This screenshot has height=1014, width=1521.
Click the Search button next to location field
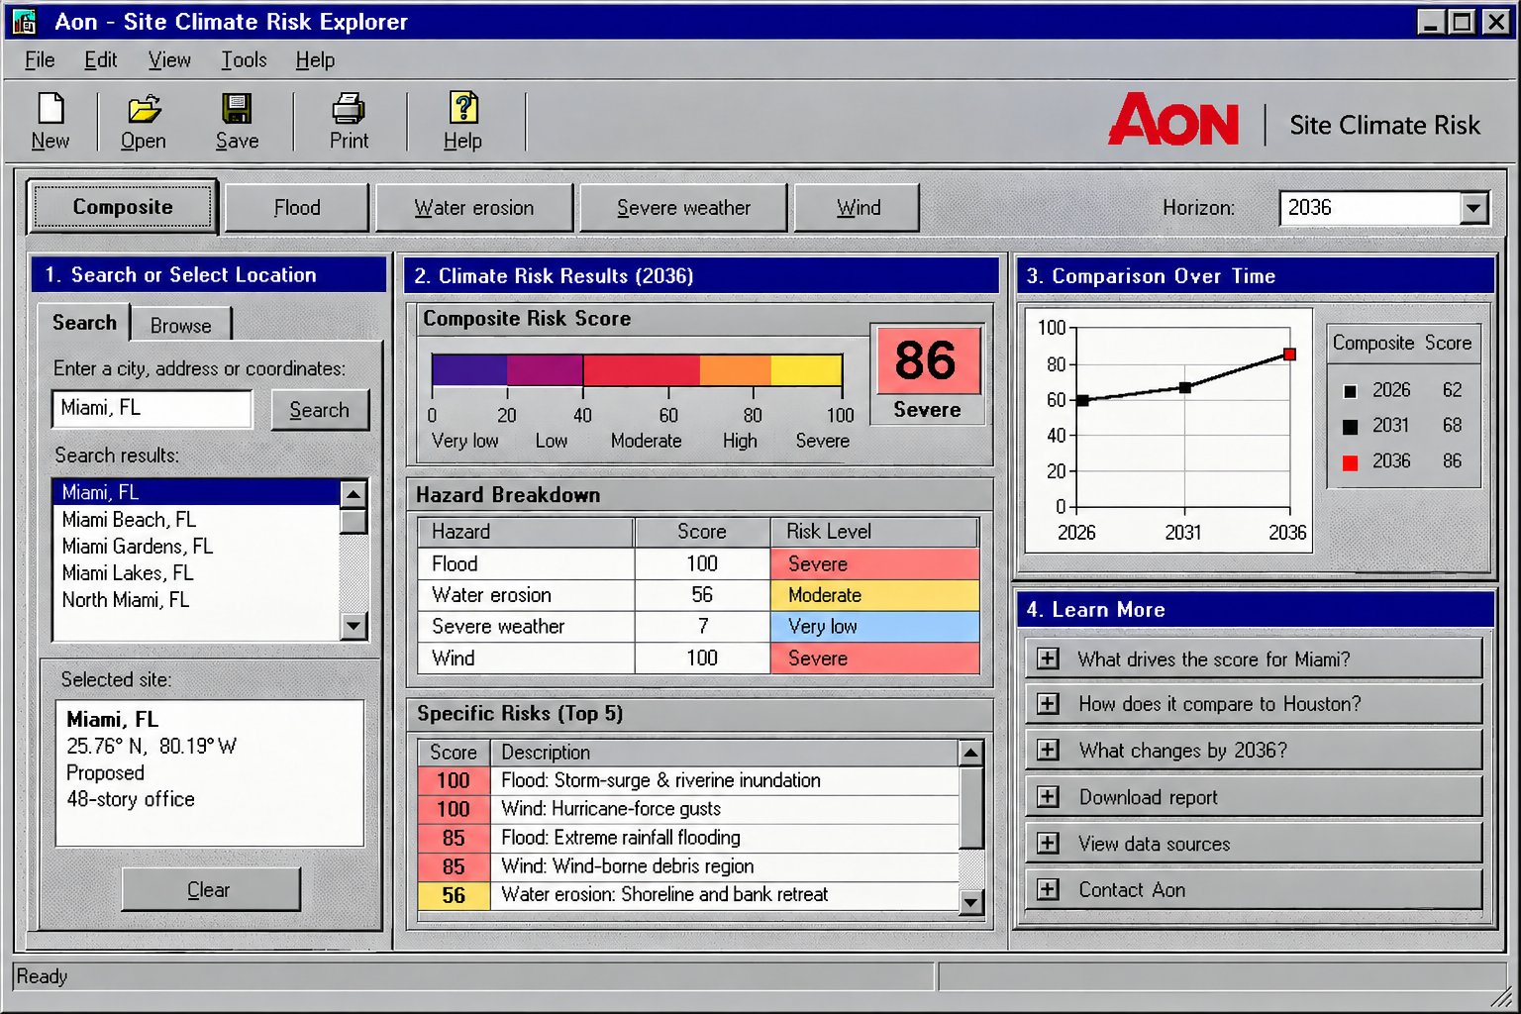tap(319, 410)
